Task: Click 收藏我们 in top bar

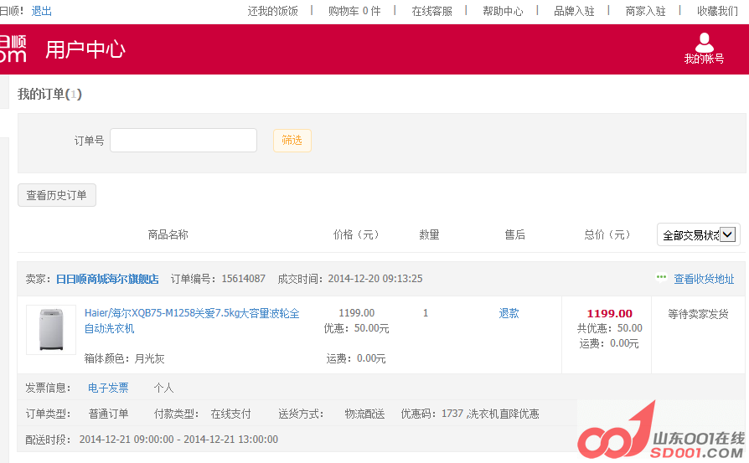Action: (717, 11)
